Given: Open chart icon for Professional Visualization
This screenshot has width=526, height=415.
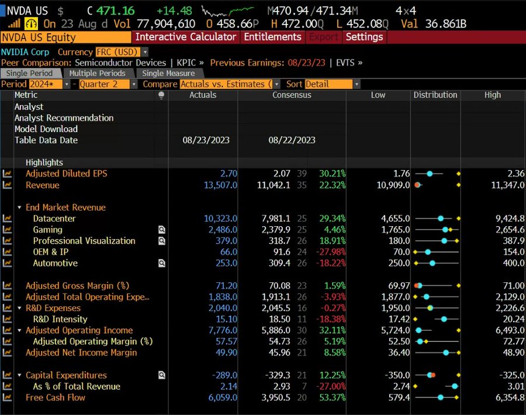Looking at the screenshot, I should 6,241.
